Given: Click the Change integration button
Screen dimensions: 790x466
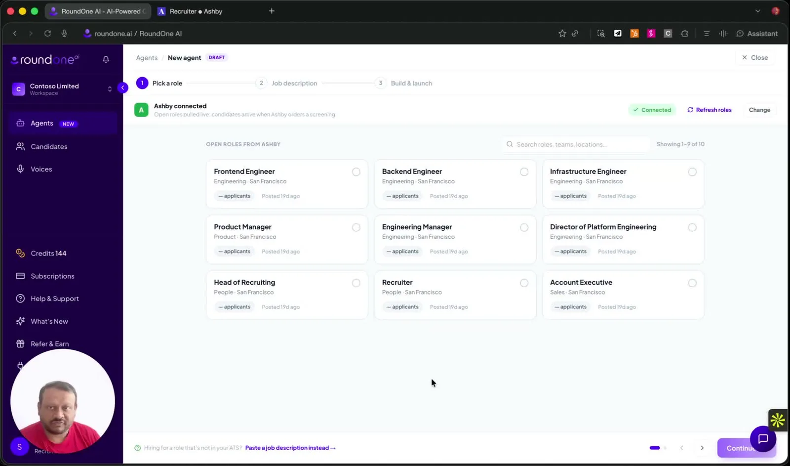Looking at the screenshot, I should pyautogui.click(x=759, y=110).
